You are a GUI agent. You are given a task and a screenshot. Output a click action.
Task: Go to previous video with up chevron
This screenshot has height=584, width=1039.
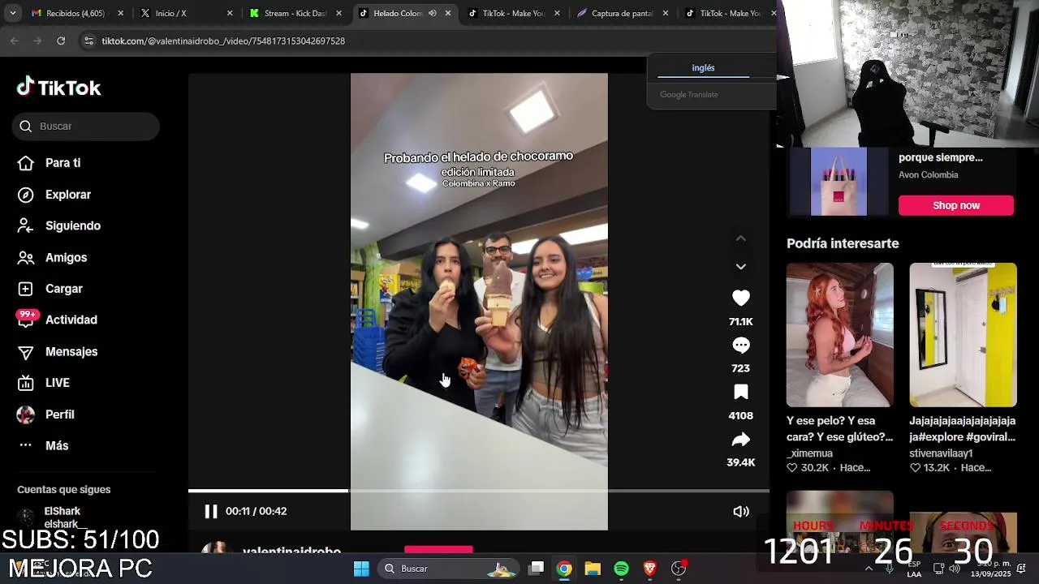(741, 238)
